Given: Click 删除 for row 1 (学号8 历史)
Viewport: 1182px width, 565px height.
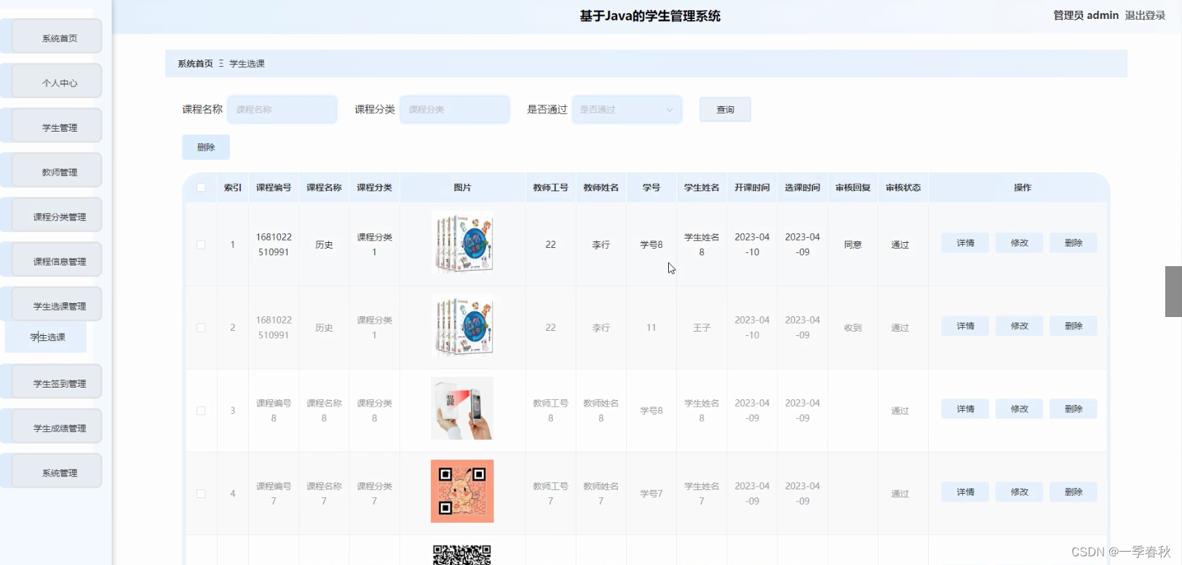Looking at the screenshot, I should pos(1073,243).
